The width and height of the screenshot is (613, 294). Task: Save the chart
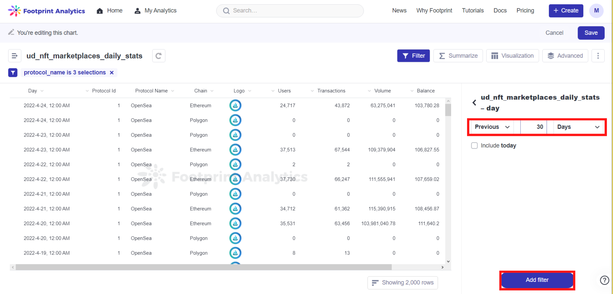(591, 33)
